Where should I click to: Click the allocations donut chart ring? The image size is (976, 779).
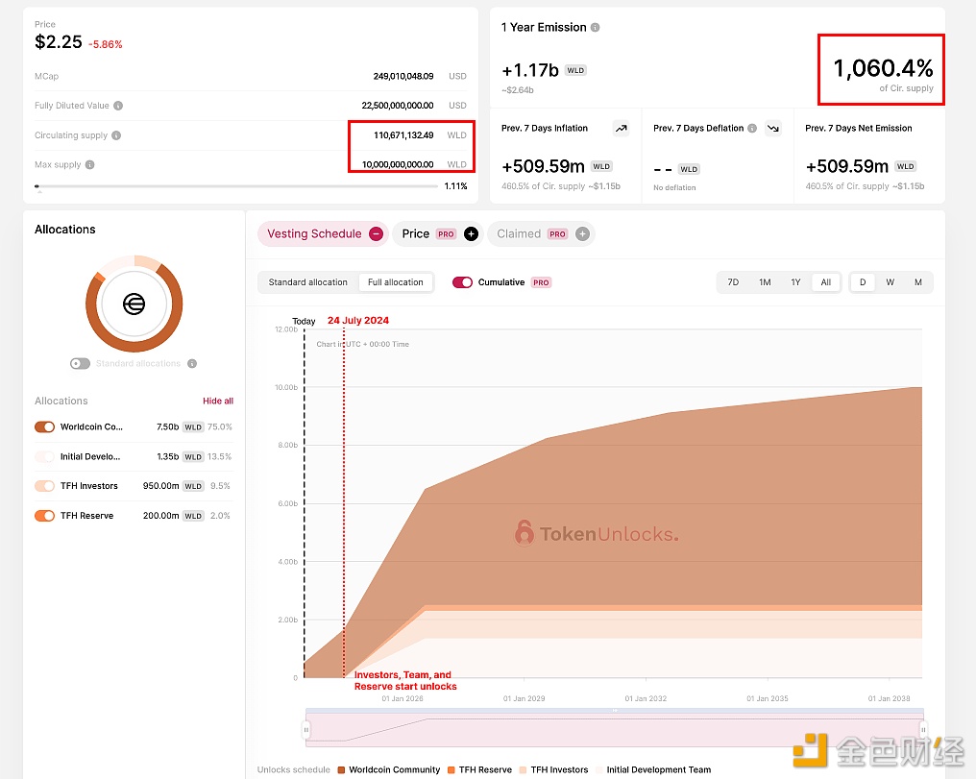click(x=134, y=347)
